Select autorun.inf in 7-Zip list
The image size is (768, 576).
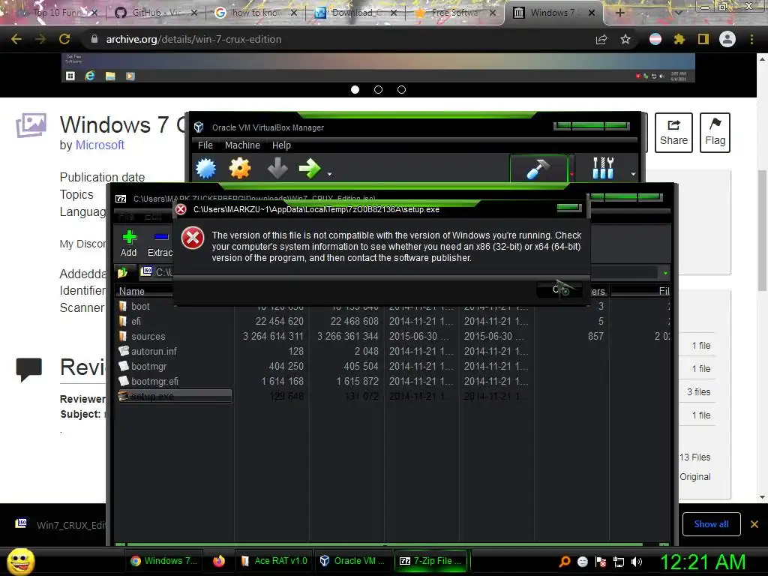(x=154, y=352)
